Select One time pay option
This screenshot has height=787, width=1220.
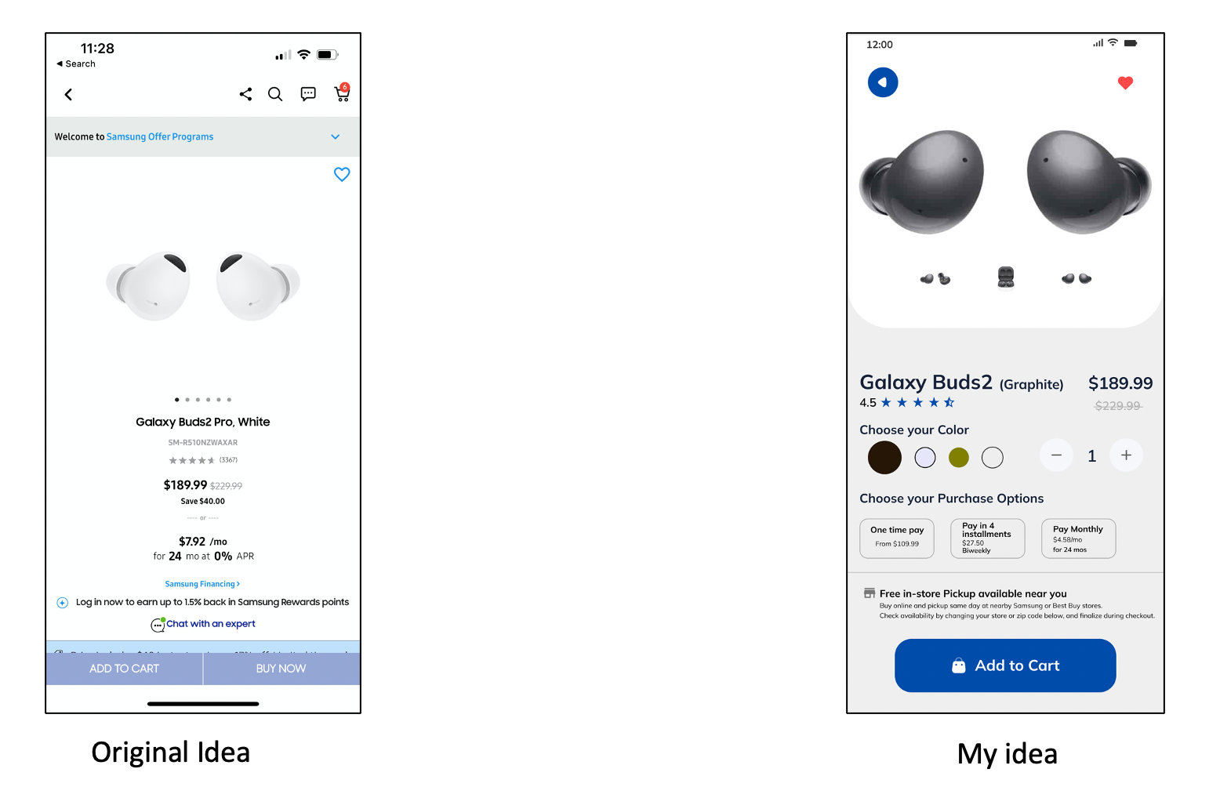[x=897, y=539]
